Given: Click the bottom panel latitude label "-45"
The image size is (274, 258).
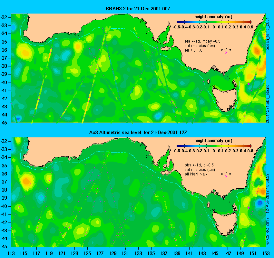Looking at the screenshot, I should (x=4, y=247).
